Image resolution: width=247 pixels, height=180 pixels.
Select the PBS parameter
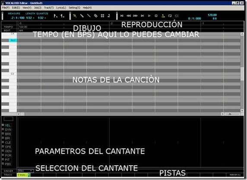click(x=8, y=164)
